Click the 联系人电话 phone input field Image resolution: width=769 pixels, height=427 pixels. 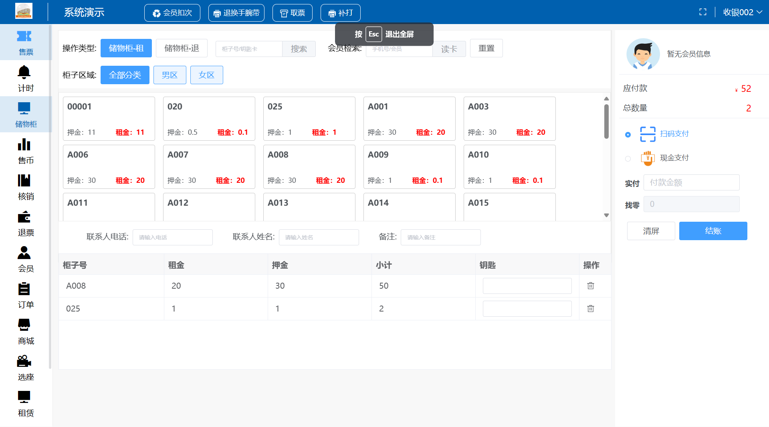click(x=172, y=237)
